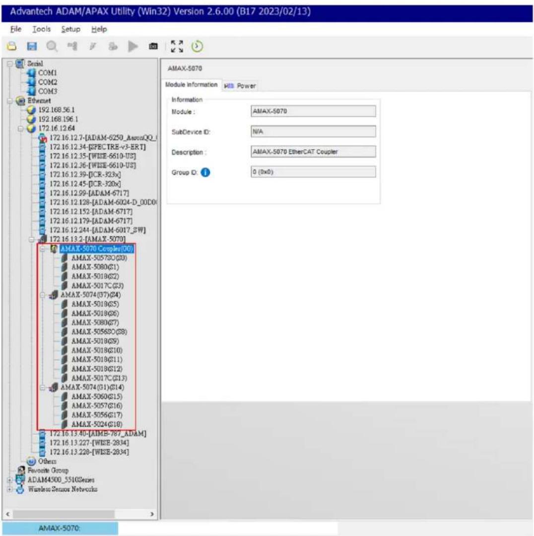Click the Run play arrow toolbar icon
534x536 pixels.
(x=133, y=46)
